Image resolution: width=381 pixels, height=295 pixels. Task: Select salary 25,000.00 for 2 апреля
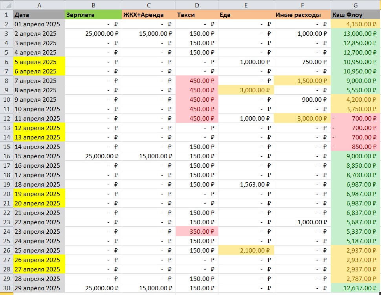pos(93,33)
